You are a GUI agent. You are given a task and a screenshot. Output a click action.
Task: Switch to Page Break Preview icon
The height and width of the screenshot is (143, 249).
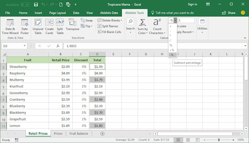197,140
